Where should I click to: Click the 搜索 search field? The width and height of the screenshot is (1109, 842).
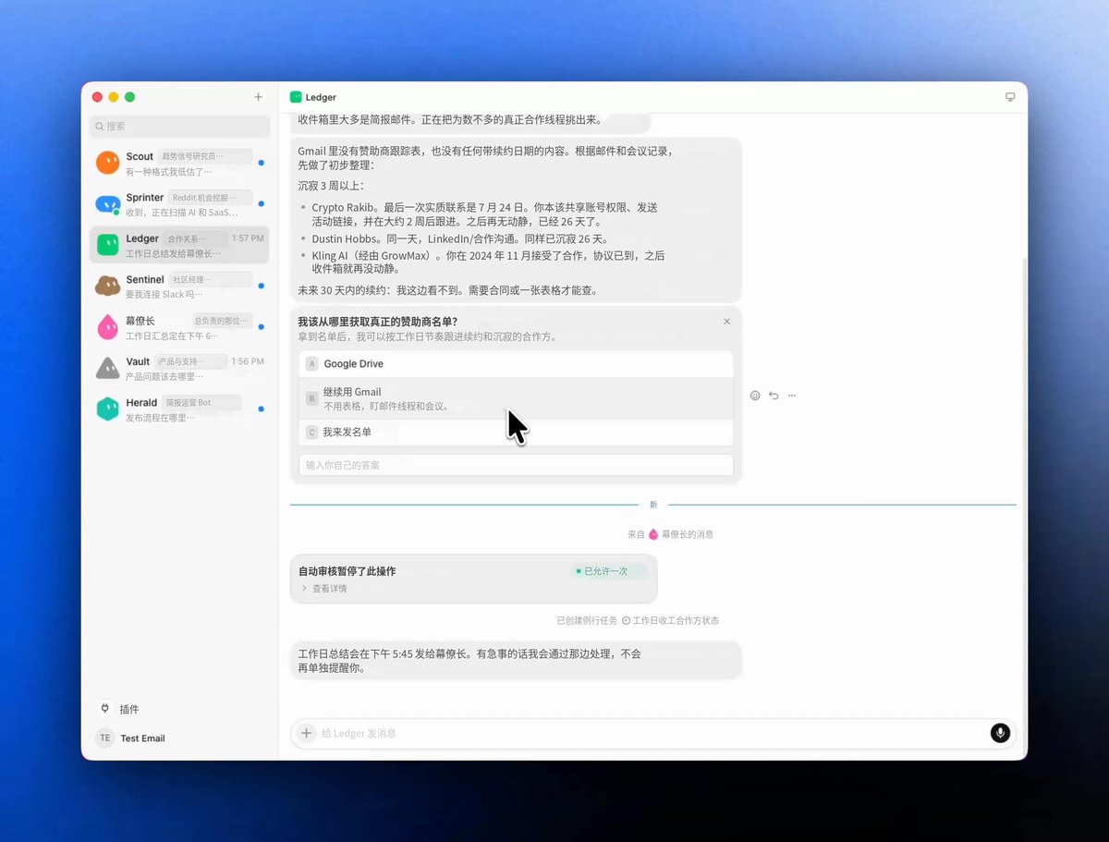[179, 126]
